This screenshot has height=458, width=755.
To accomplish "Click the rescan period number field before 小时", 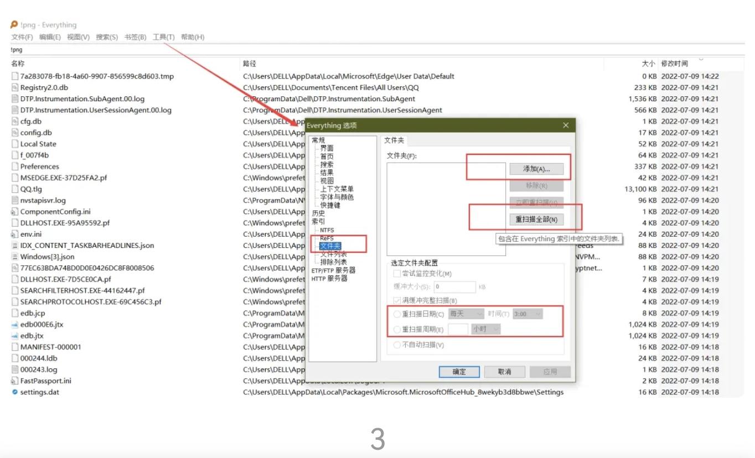I will click(458, 329).
